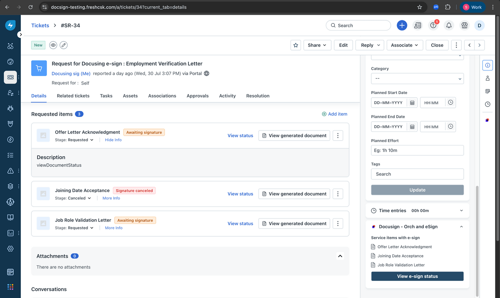Switch to the Resolution tab

click(x=258, y=96)
